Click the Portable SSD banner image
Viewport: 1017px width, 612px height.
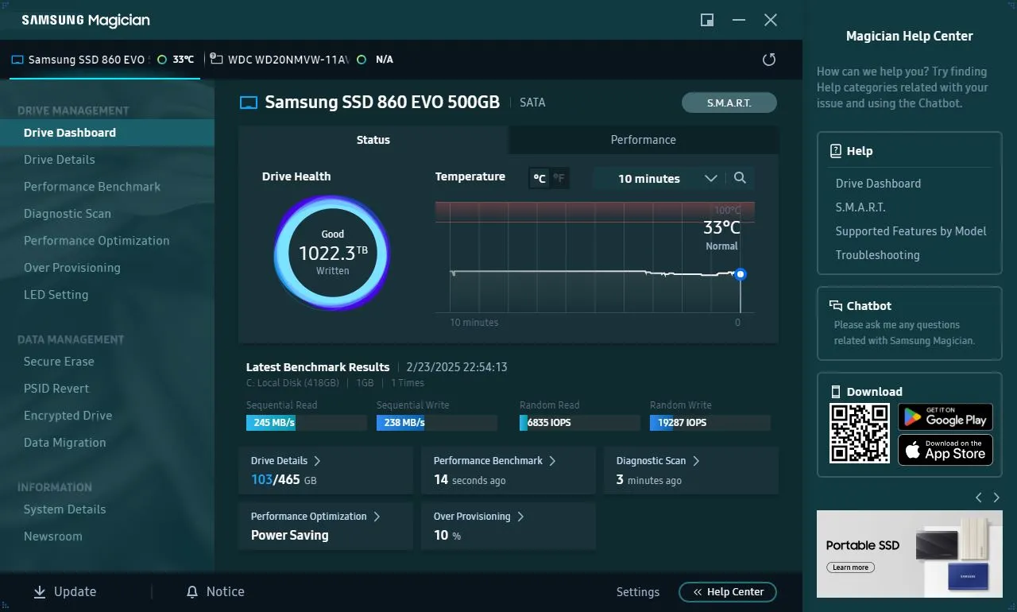(x=910, y=554)
